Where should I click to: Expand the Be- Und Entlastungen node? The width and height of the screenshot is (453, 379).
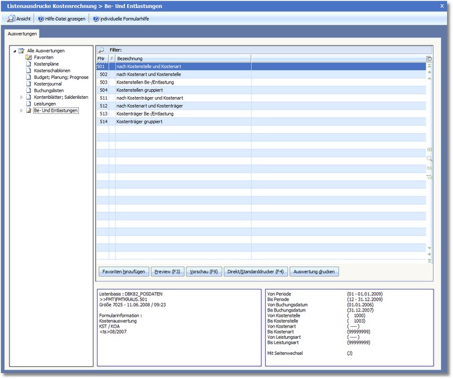pyautogui.click(x=21, y=111)
